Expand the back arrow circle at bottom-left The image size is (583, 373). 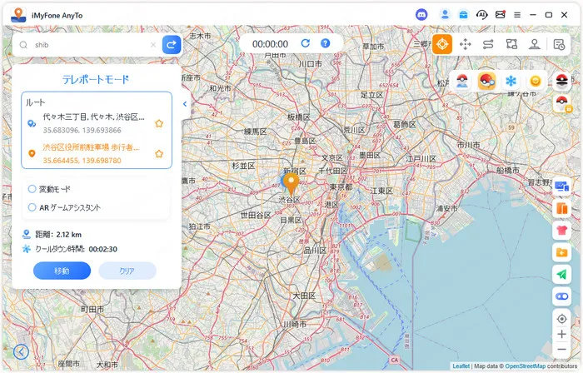[x=21, y=352]
